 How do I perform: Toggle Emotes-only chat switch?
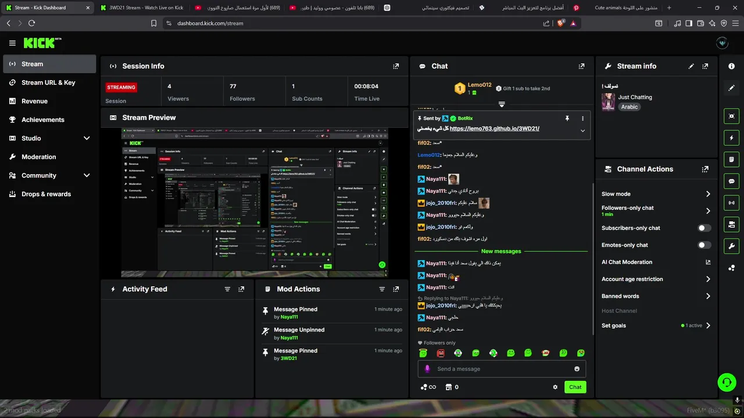coord(704,245)
